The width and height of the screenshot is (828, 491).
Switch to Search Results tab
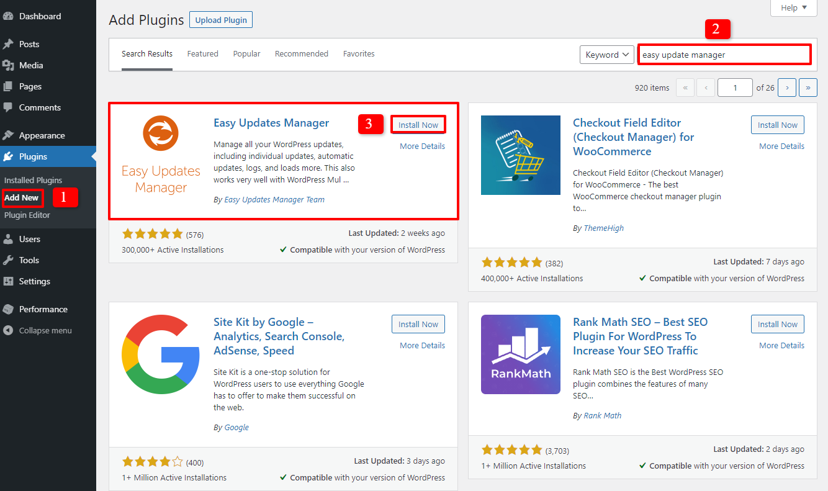(x=147, y=54)
